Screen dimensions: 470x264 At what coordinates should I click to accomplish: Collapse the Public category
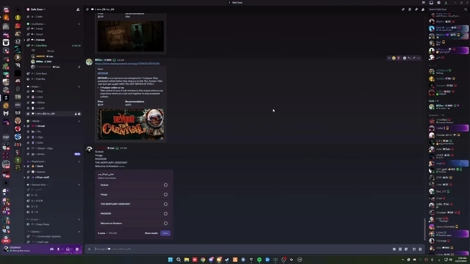pos(34,87)
